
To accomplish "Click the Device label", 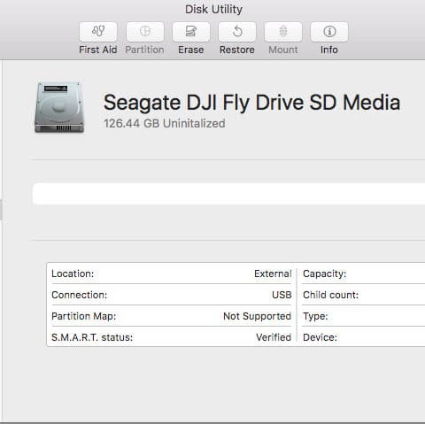I will tap(320, 337).
